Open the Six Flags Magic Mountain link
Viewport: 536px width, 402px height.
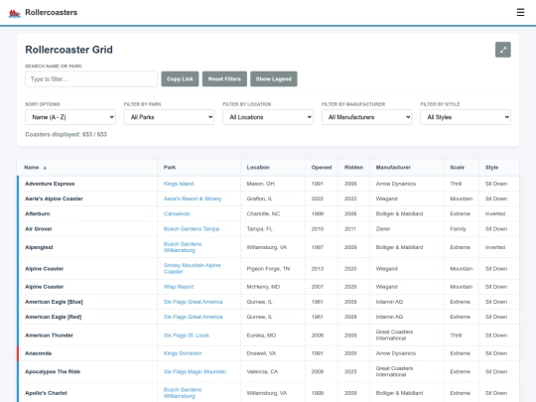(195, 372)
